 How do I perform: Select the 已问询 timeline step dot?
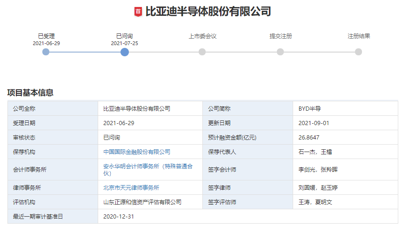tap(125, 52)
